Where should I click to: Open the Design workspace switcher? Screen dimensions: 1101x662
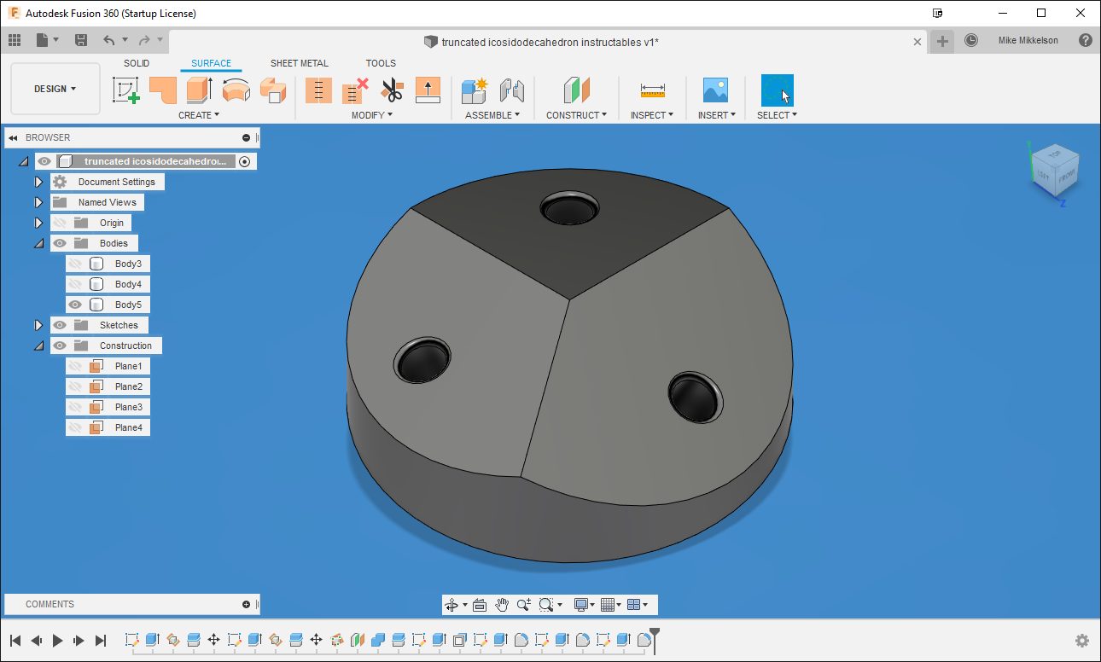tap(55, 88)
